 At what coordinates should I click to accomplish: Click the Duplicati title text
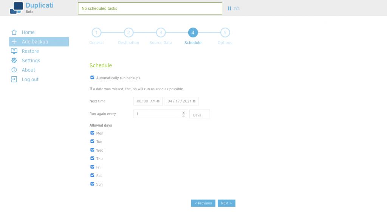[39, 5]
